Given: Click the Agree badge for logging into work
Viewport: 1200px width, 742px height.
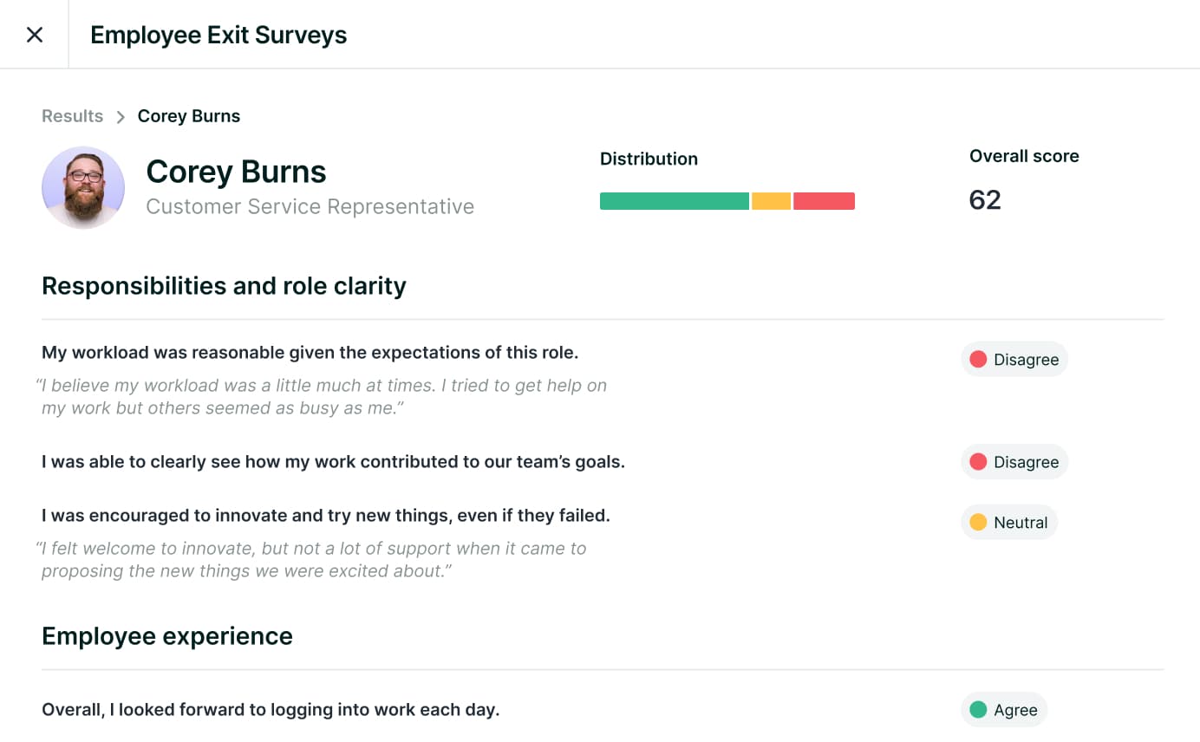Looking at the screenshot, I should 1003,710.
